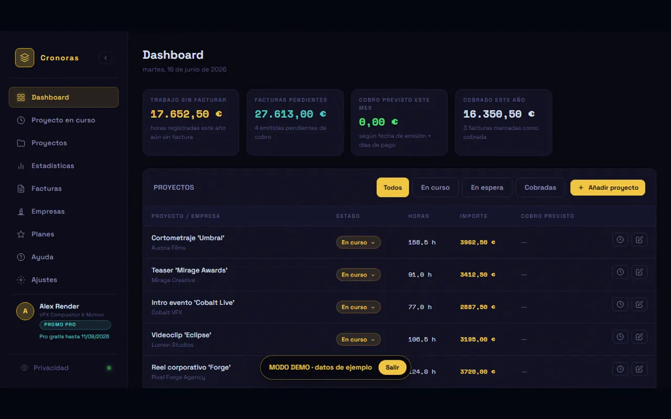Open status dropdown for Intro evento 'Cobalt Live'
The height and width of the screenshot is (419, 671).
tap(359, 307)
